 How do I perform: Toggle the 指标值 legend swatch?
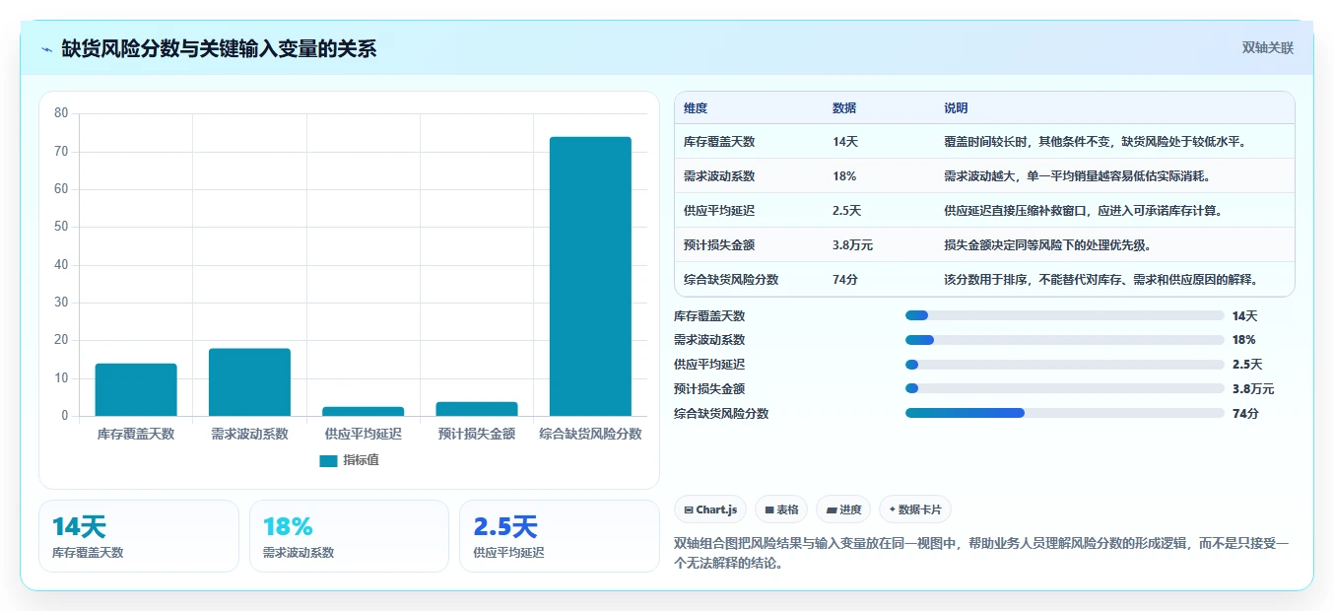click(328, 460)
